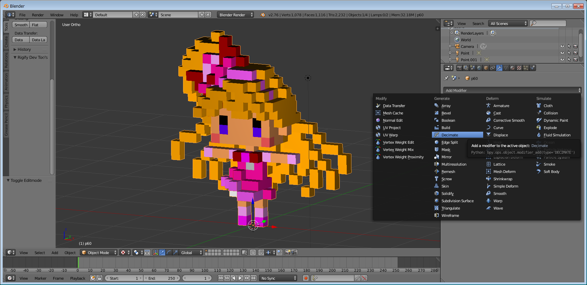
Task: Click the Flat shading button
Action: pos(39,25)
